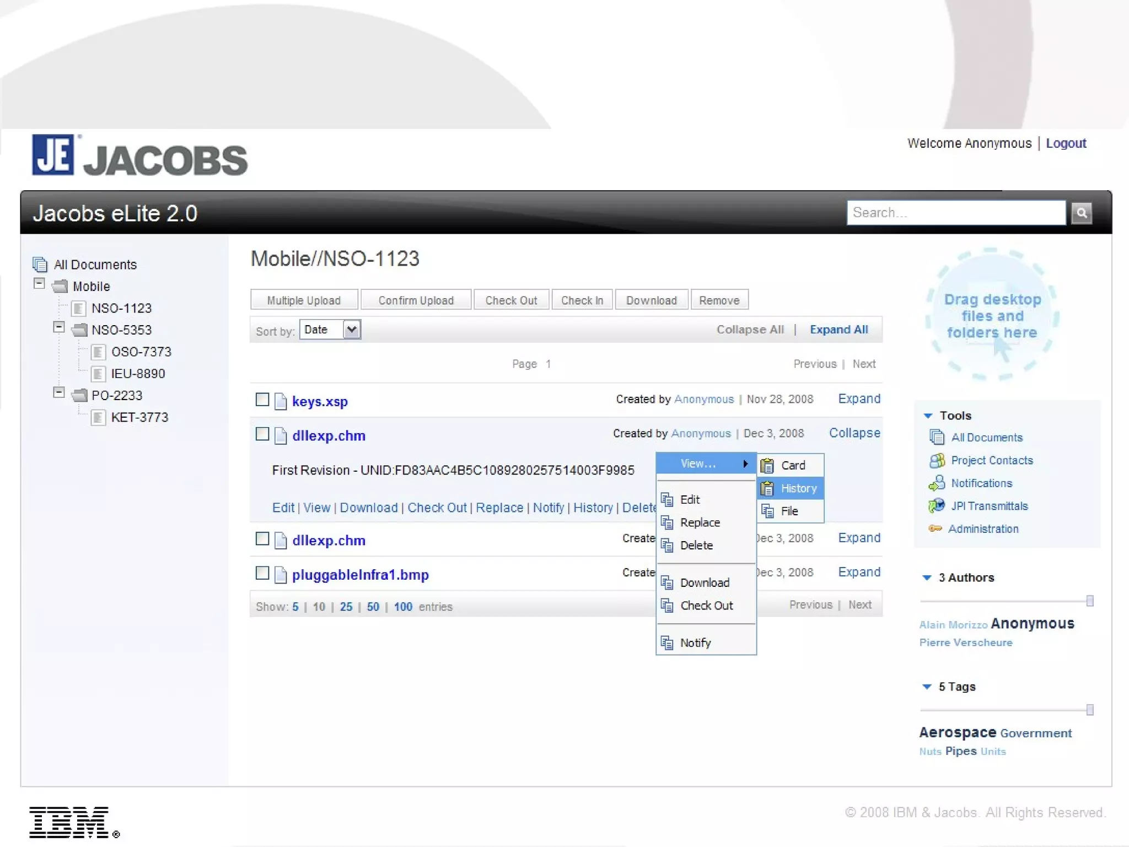Click the JPI Transmittals globe icon
The width and height of the screenshot is (1129, 847).
[937, 506]
